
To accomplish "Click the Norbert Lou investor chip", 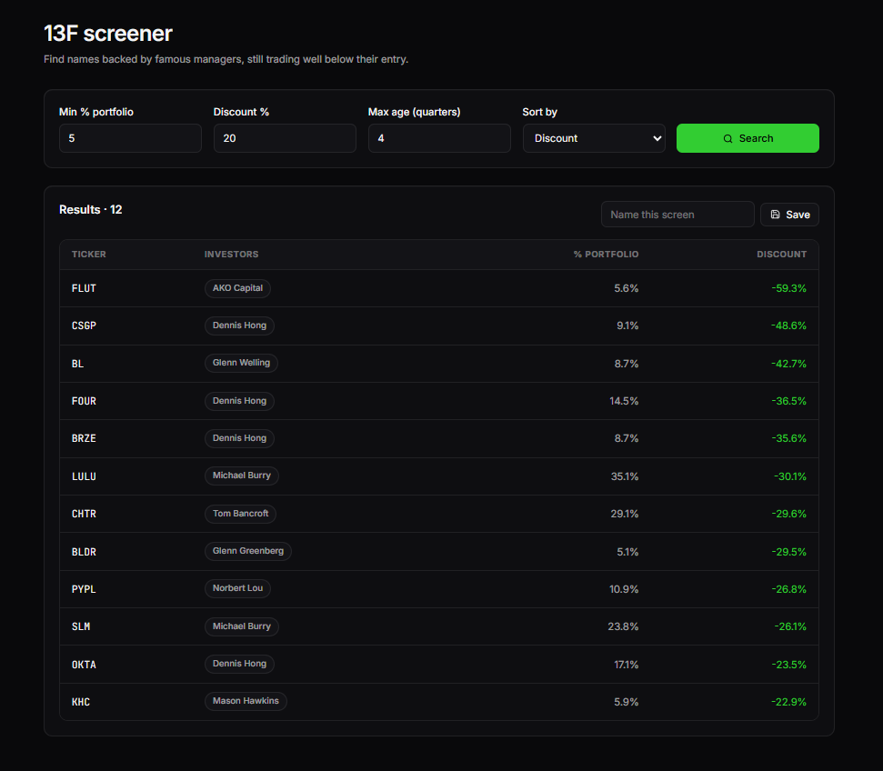I will tap(237, 588).
